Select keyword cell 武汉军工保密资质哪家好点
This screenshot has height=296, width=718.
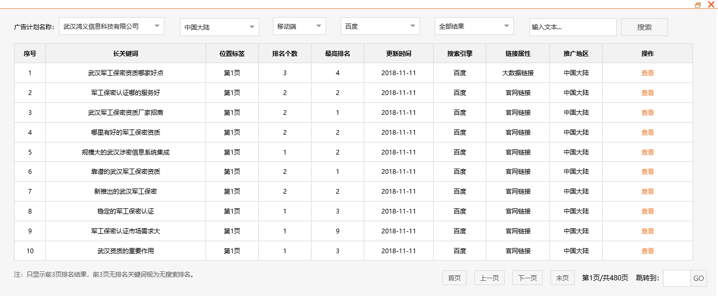point(126,73)
